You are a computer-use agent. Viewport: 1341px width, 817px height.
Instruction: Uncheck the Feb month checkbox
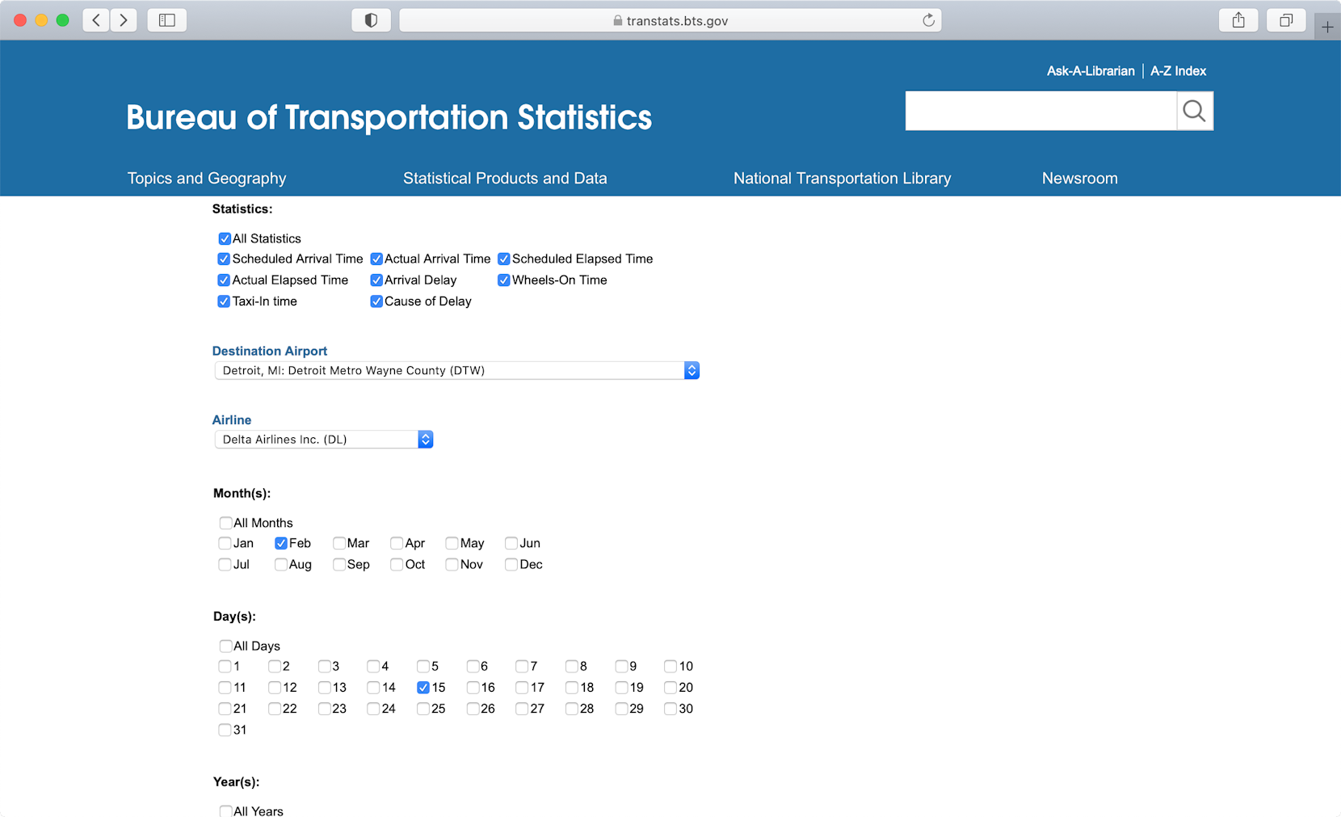pos(281,543)
